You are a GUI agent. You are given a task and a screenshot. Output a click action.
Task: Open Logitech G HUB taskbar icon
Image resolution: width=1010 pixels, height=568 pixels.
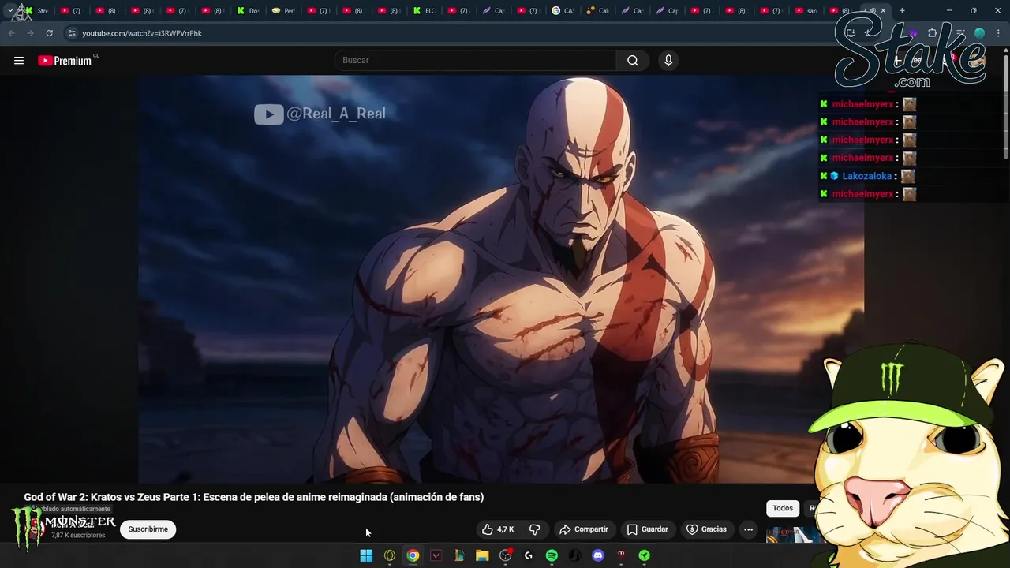529,555
